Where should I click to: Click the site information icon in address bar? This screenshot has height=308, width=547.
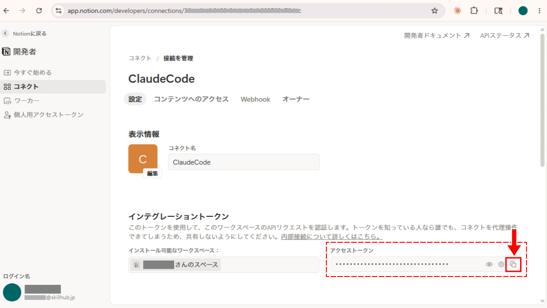pyautogui.click(x=58, y=10)
